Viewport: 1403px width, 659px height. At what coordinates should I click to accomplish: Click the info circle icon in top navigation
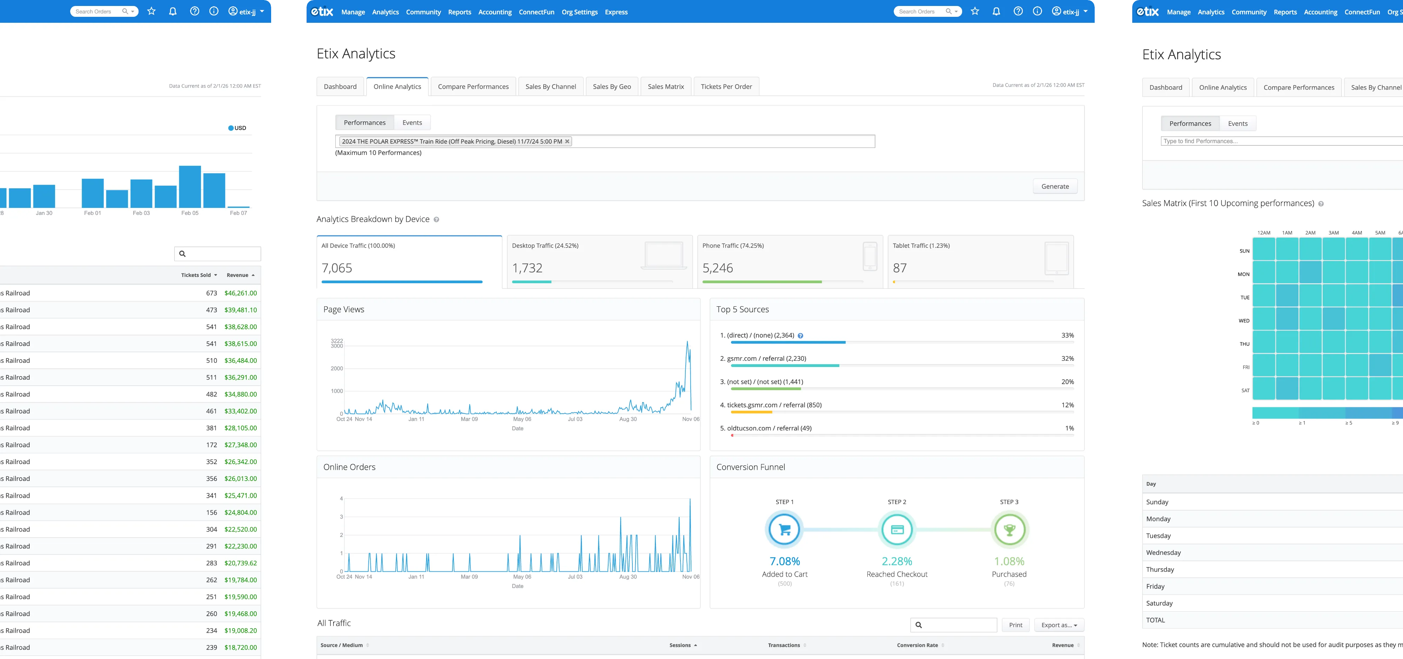coord(1038,11)
